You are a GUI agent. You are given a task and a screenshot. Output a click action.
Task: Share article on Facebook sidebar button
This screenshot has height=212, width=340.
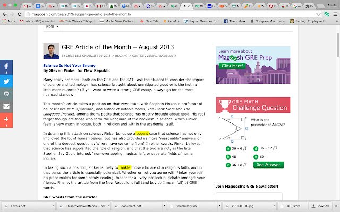(x=6, y=67)
